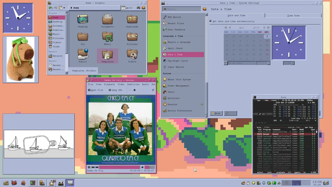Expand hidden system tray icons arrow

pos(279,183)
